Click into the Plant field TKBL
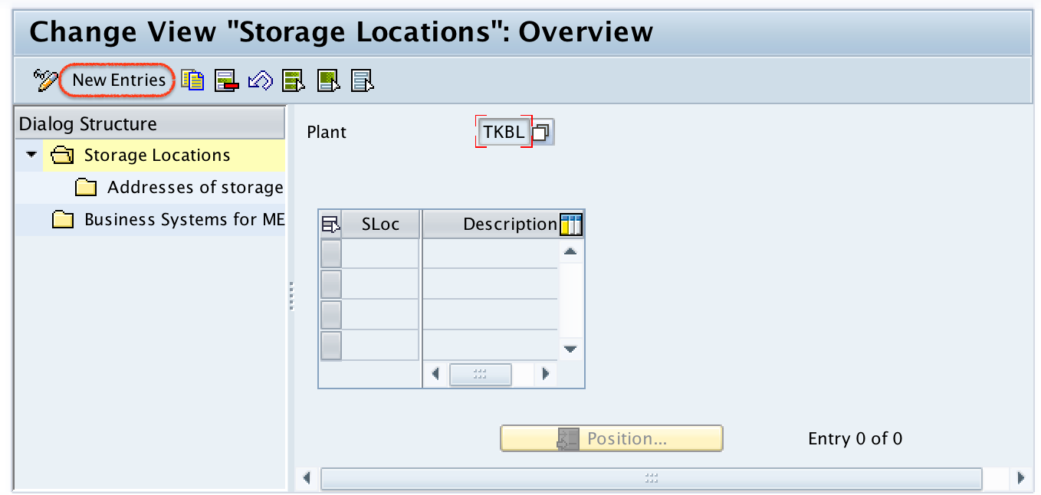The image size is (1041, 495). pos(504,132)
